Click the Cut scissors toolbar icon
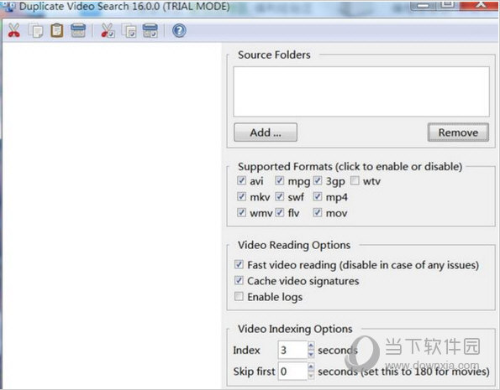 point(13,30)
